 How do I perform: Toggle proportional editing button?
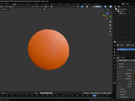tap(51, 6)
